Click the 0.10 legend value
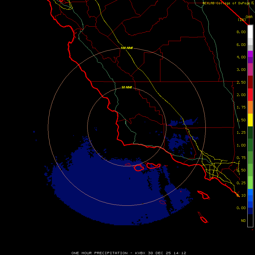 [241, 195]
